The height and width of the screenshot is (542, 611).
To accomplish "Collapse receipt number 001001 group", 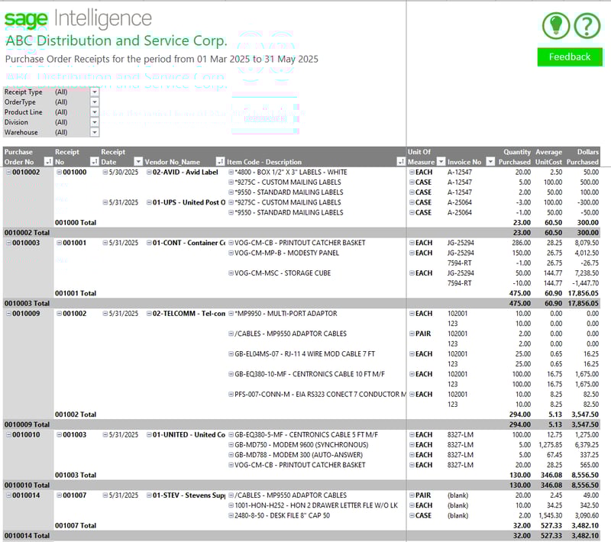I will [x=59, y=244].
